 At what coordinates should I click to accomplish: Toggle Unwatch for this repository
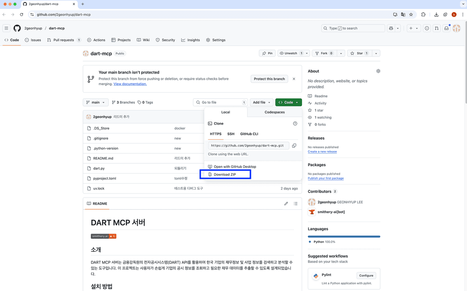(291, 53)
